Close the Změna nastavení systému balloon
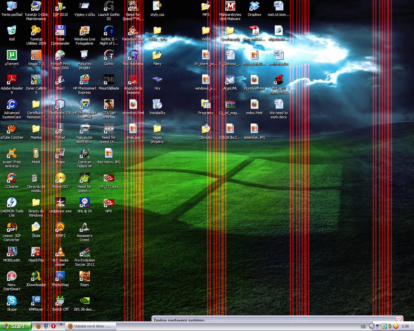 [x=398, y=319]
